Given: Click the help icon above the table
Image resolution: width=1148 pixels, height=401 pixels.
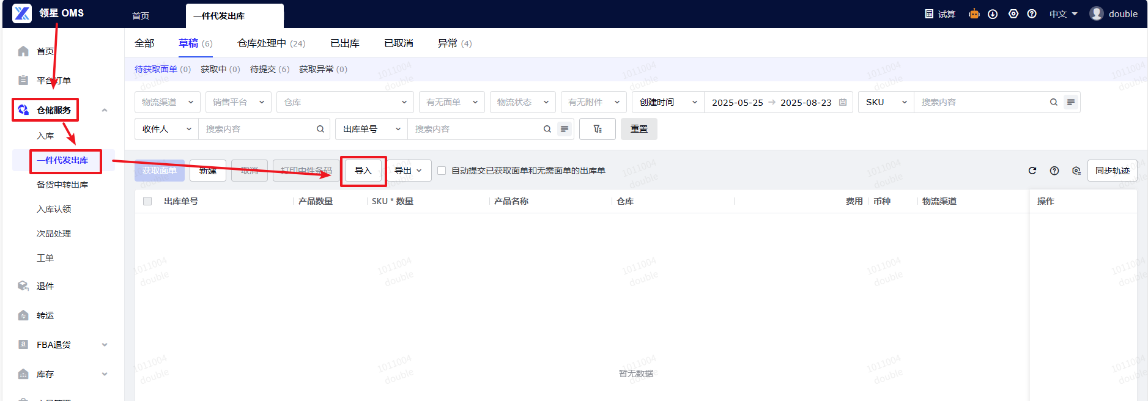Looking at the screenshot, I should [x=1054, y=171].
